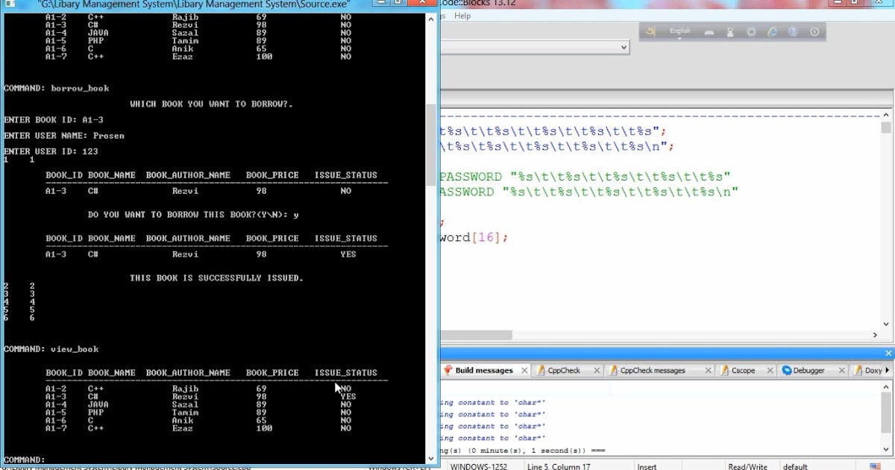Close the CppCheck tab
The height and width of the screenshot is (470, 895).
click(597, 371)
